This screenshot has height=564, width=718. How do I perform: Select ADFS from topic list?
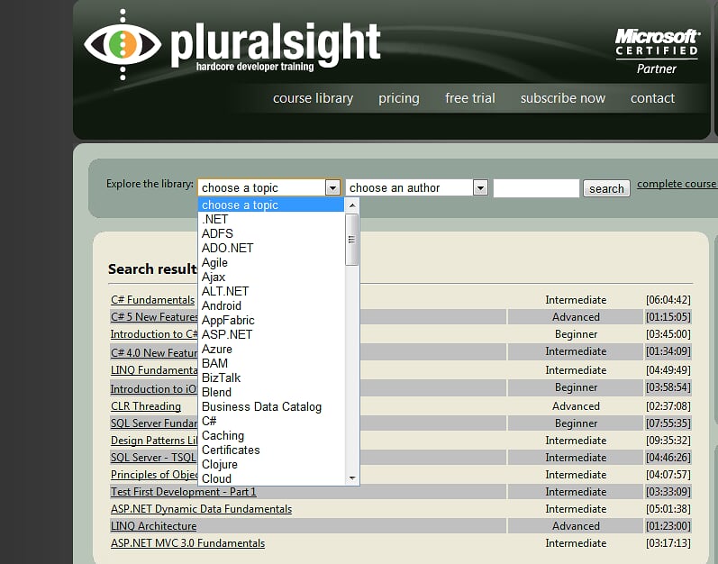270,233
